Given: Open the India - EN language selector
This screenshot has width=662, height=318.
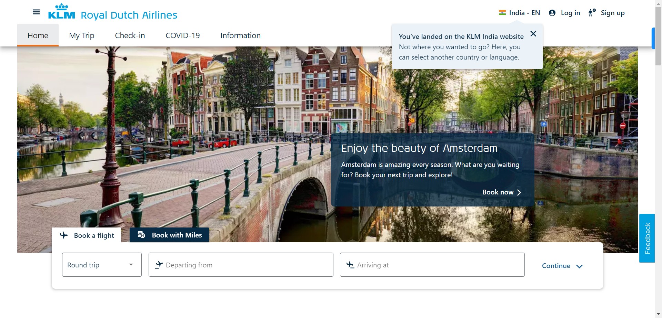Looking at the screenshot, I should [524, 13].
